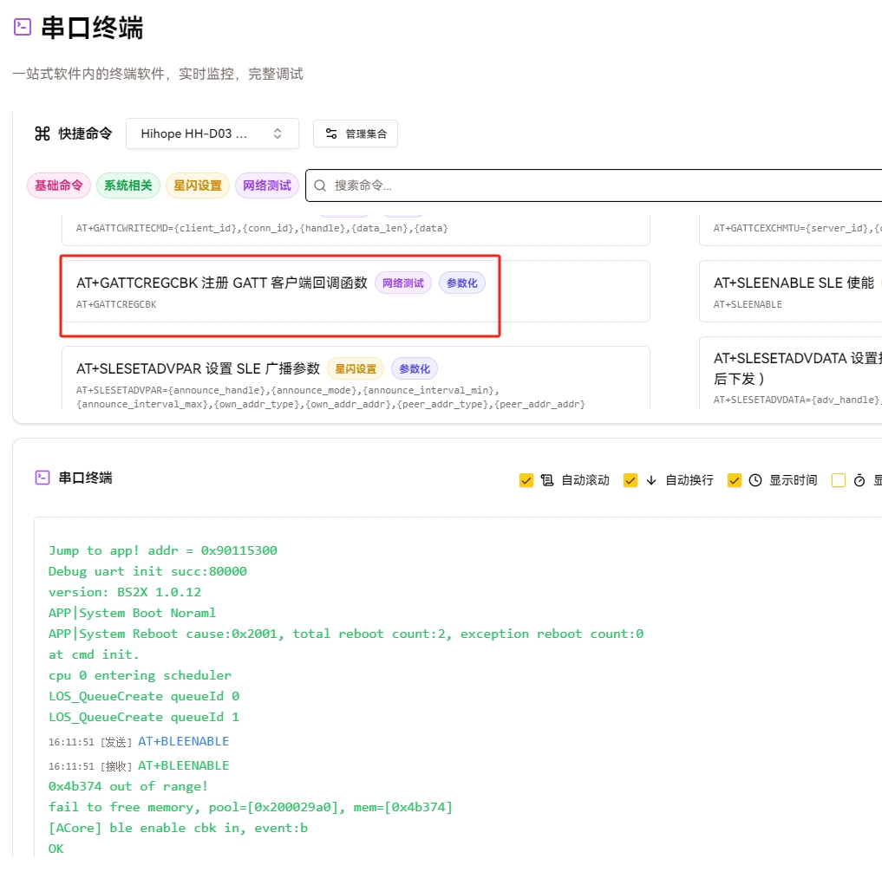882x872 pixels.
Task: Select the AT+GATTCREGCBK command card
Action: (356, 291)
